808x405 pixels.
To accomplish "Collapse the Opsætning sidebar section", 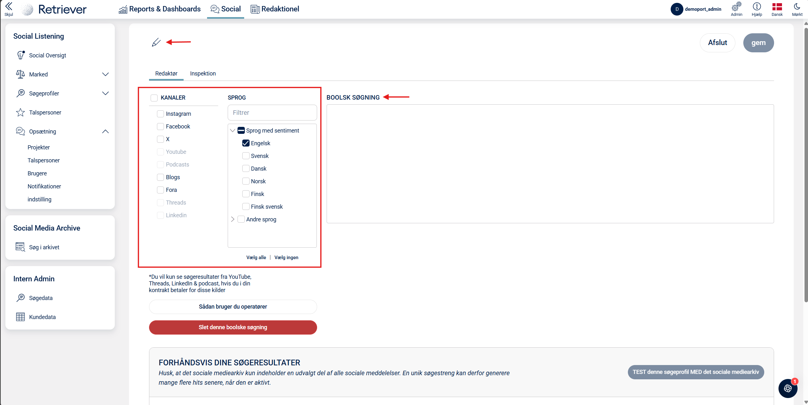I will point(105,131).
